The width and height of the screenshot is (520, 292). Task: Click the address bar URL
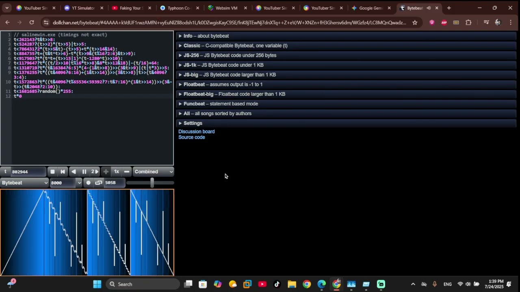(229, 23)
